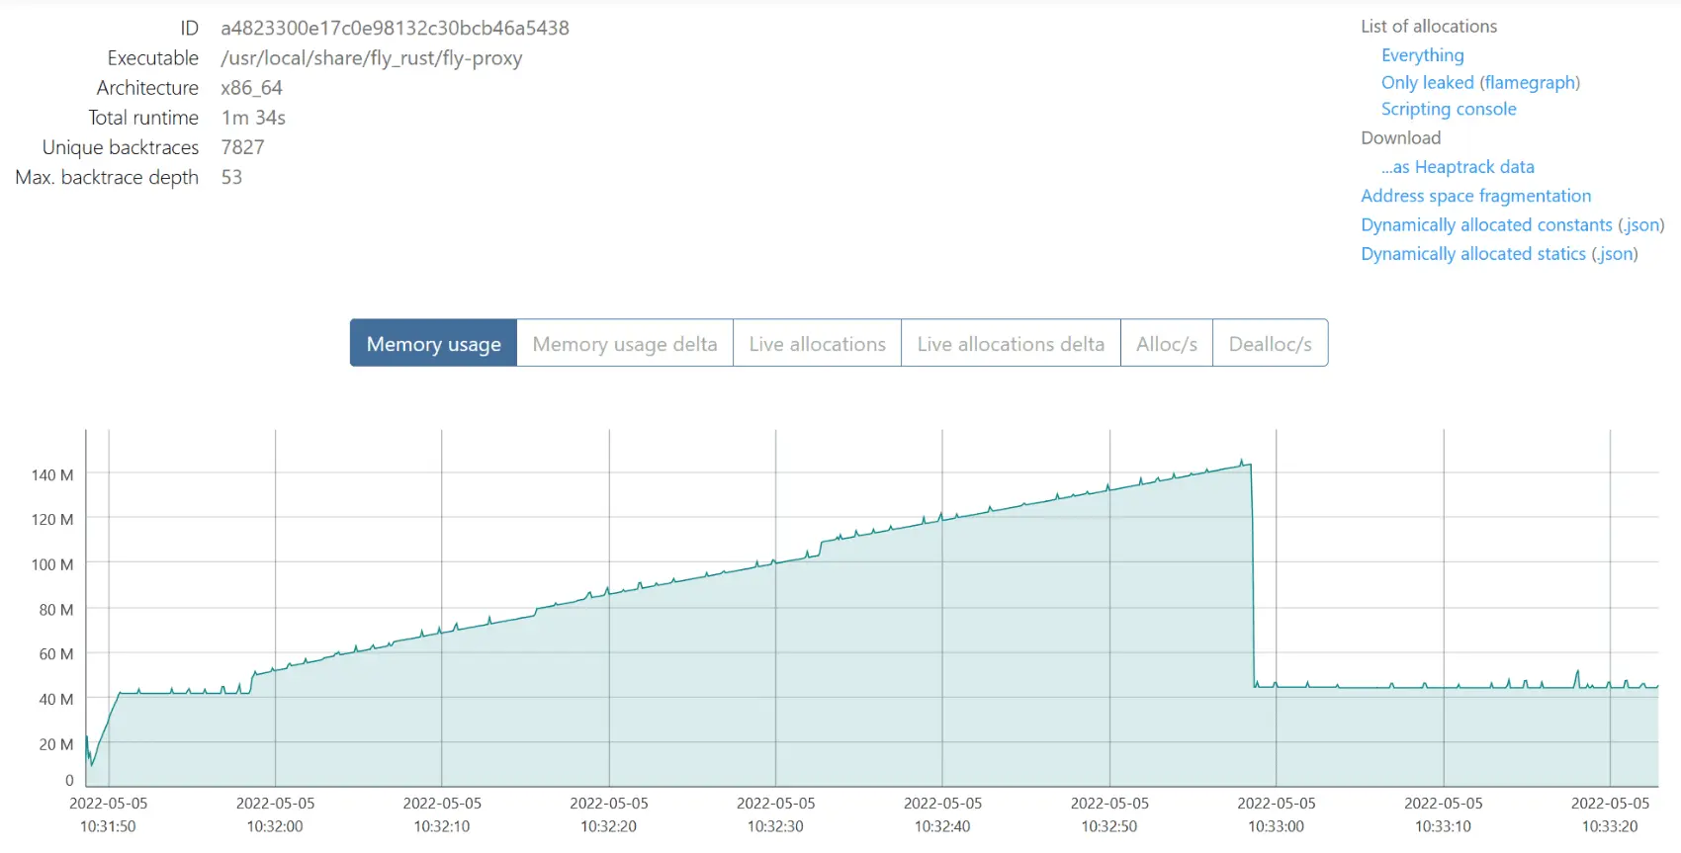
Task: Launch the Scripting console
Action: pos(1448,109)
